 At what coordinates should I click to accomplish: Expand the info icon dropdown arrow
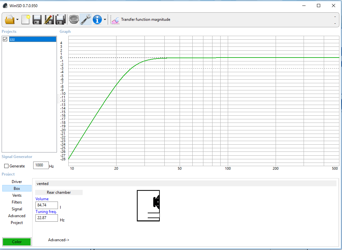105,20
